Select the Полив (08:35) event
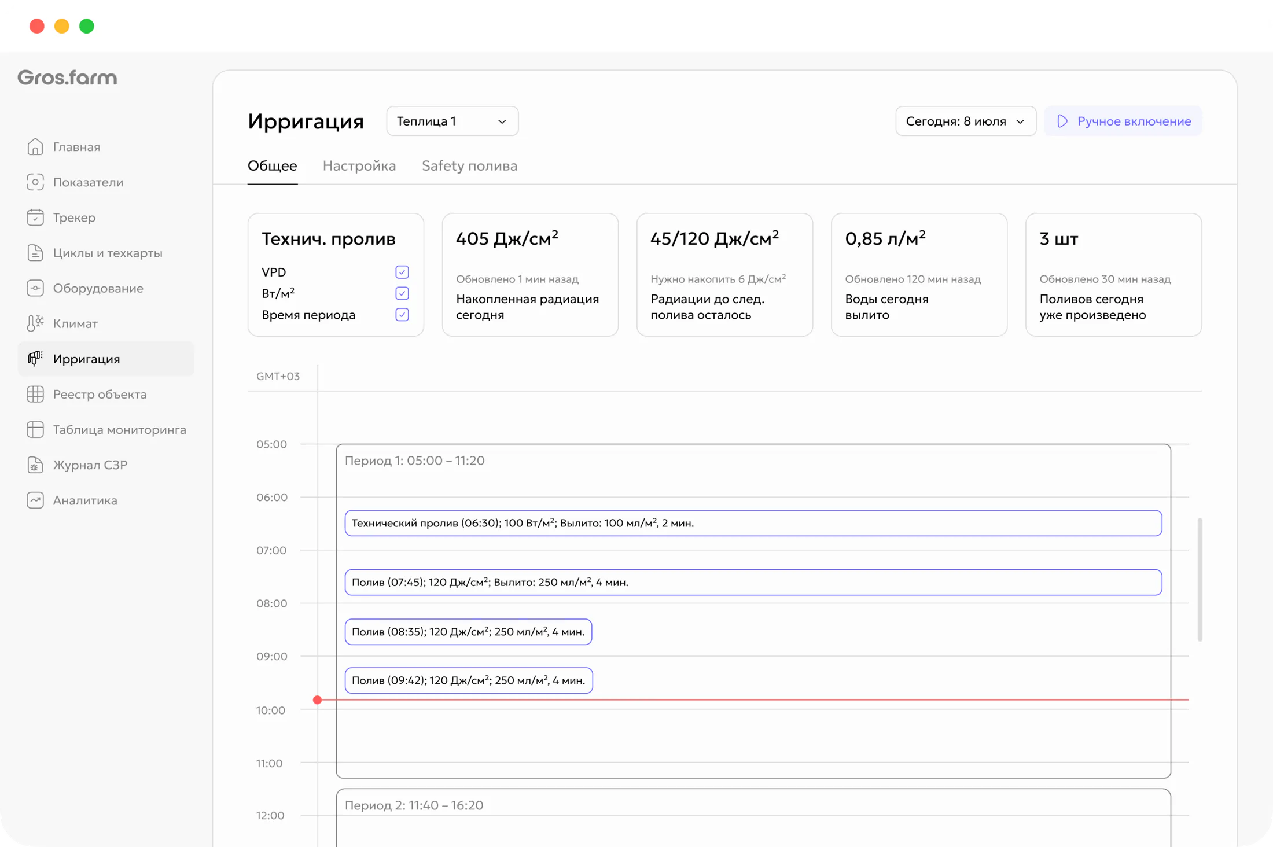Screen dimensions: 1273x847 coord(468,632)
